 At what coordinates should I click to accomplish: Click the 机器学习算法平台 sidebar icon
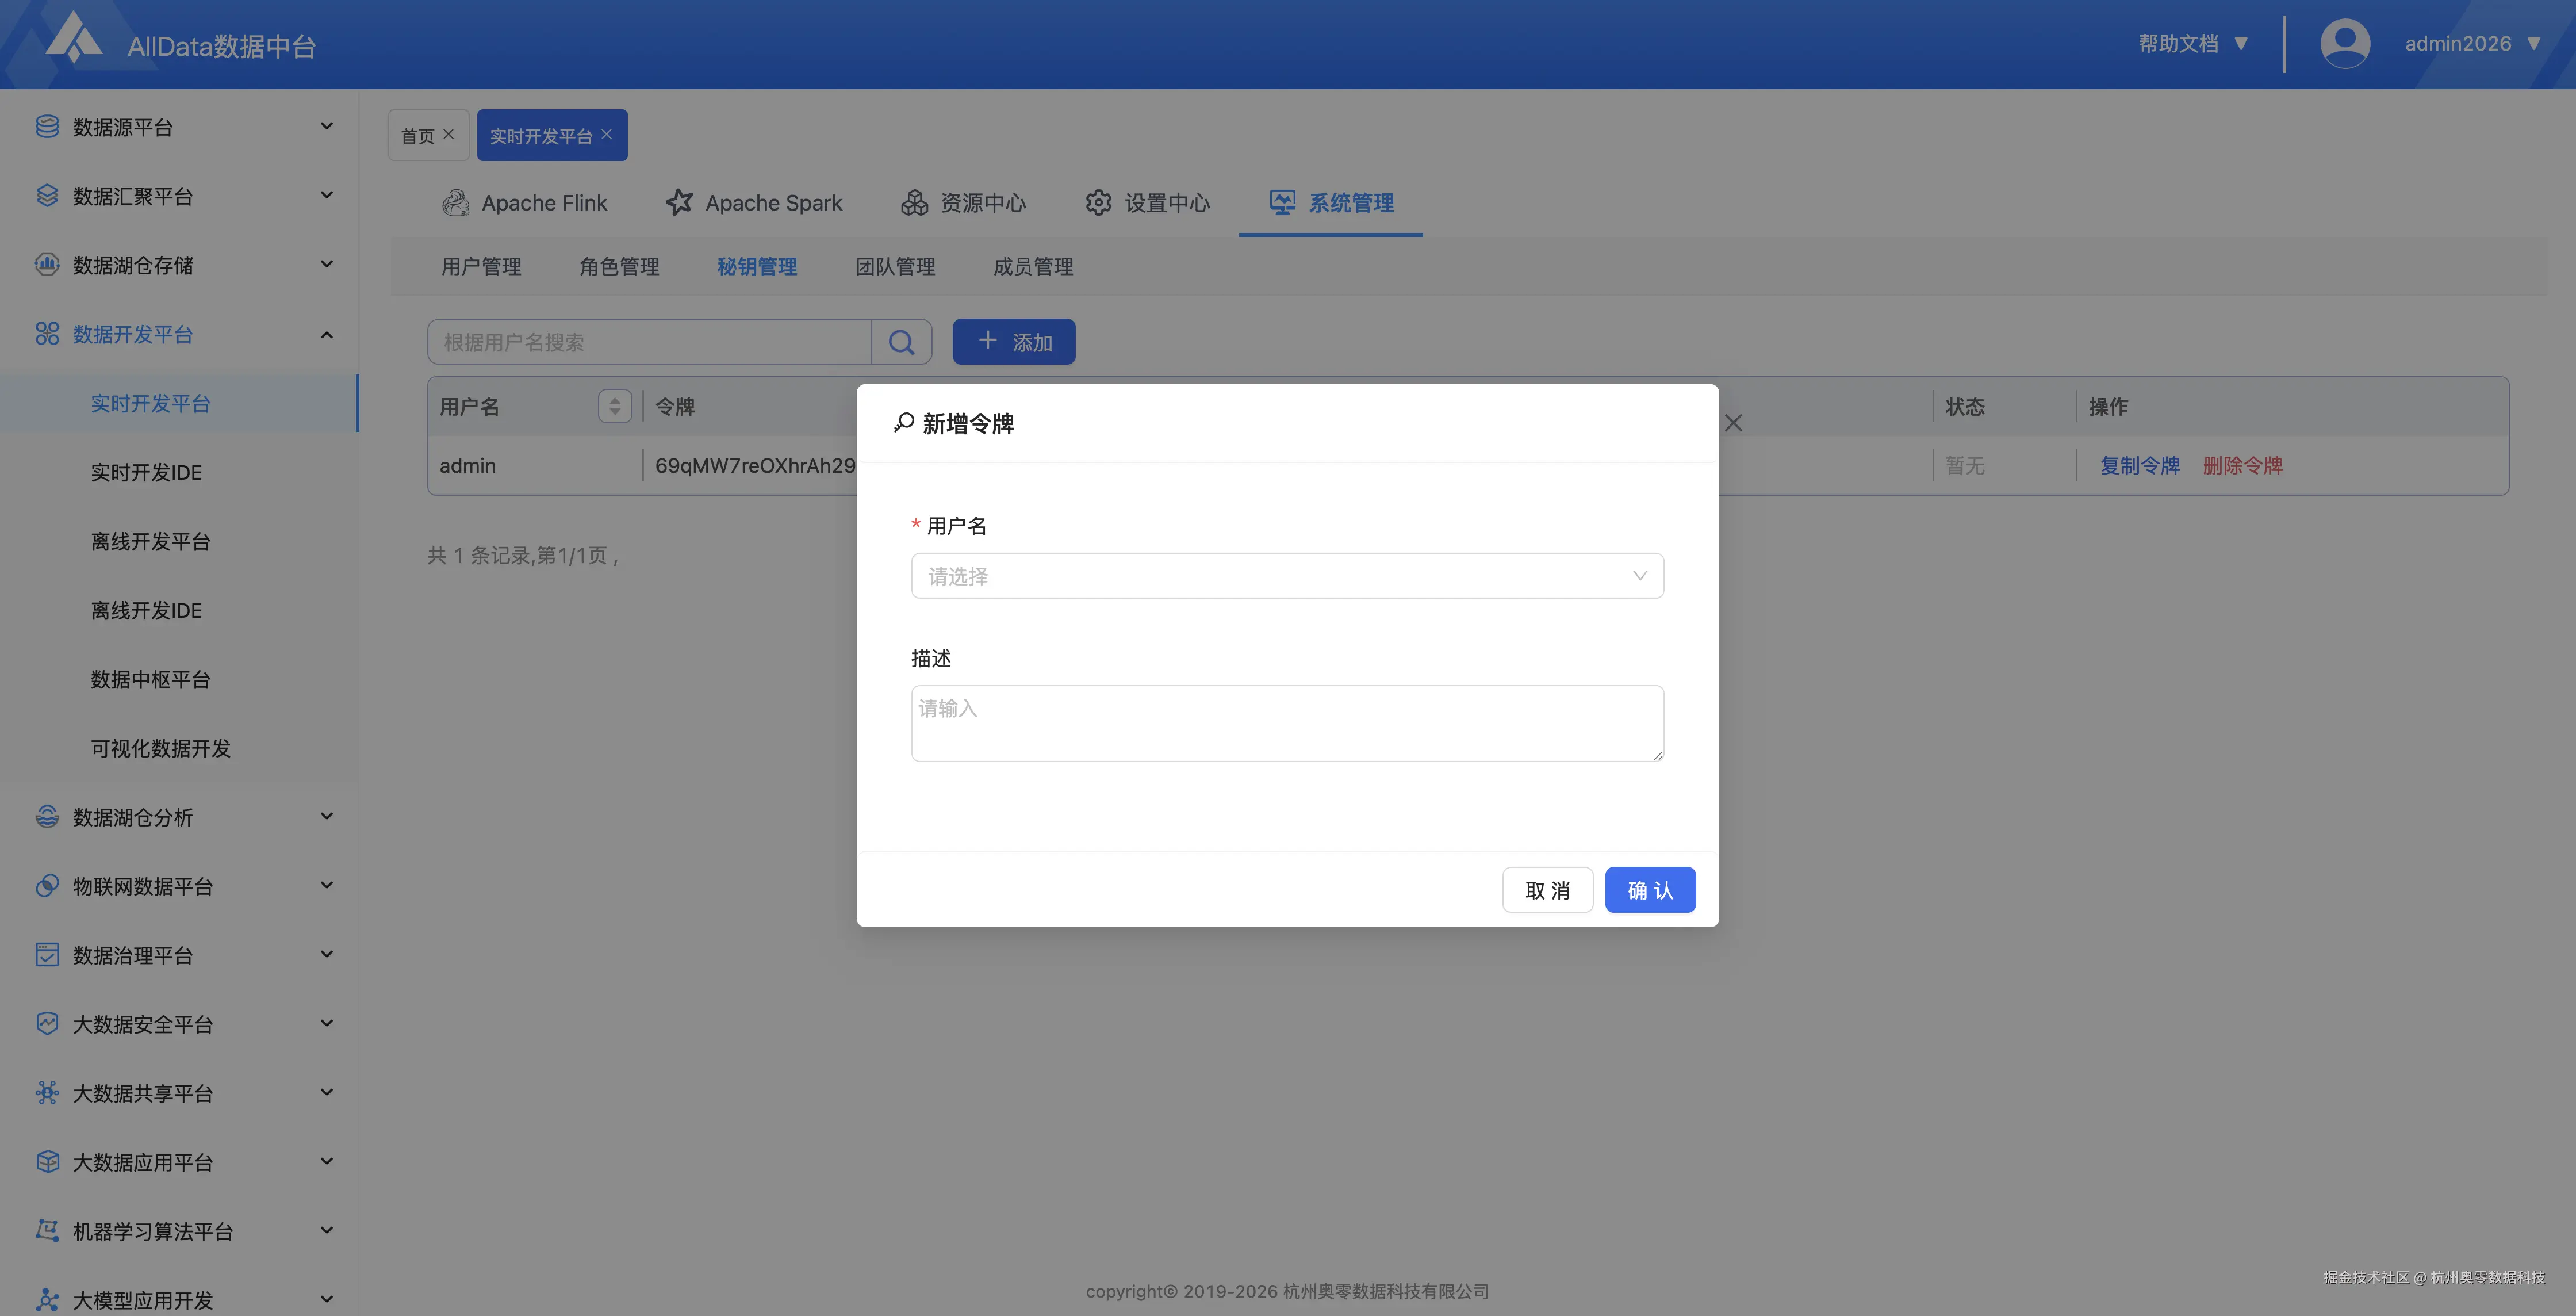point(47,1230)
